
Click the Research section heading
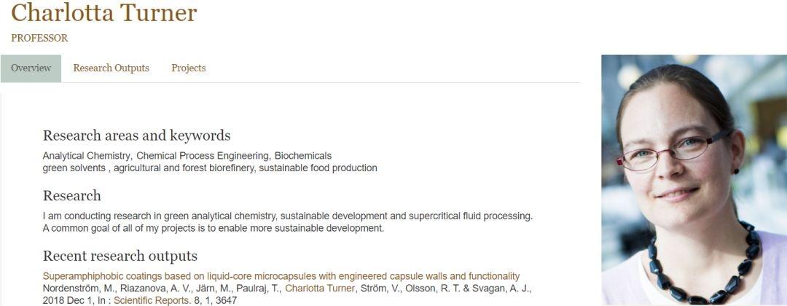pyautogui.click(x=71, y=196)
